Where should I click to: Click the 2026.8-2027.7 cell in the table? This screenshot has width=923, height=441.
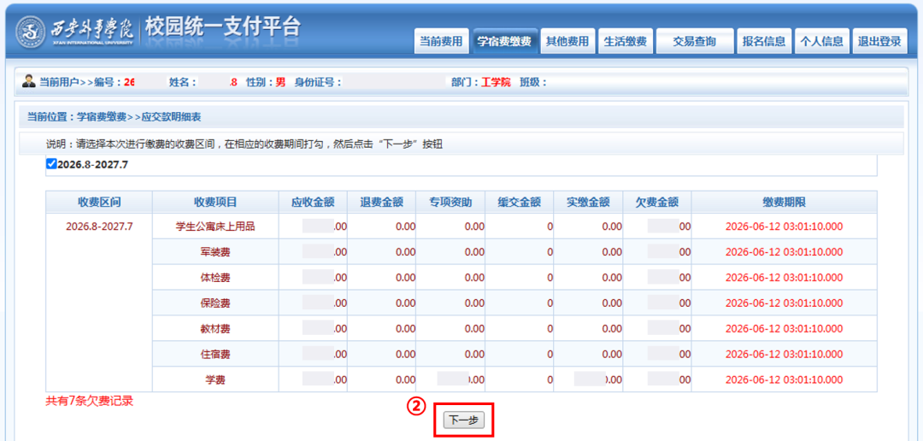coord(99,226)
